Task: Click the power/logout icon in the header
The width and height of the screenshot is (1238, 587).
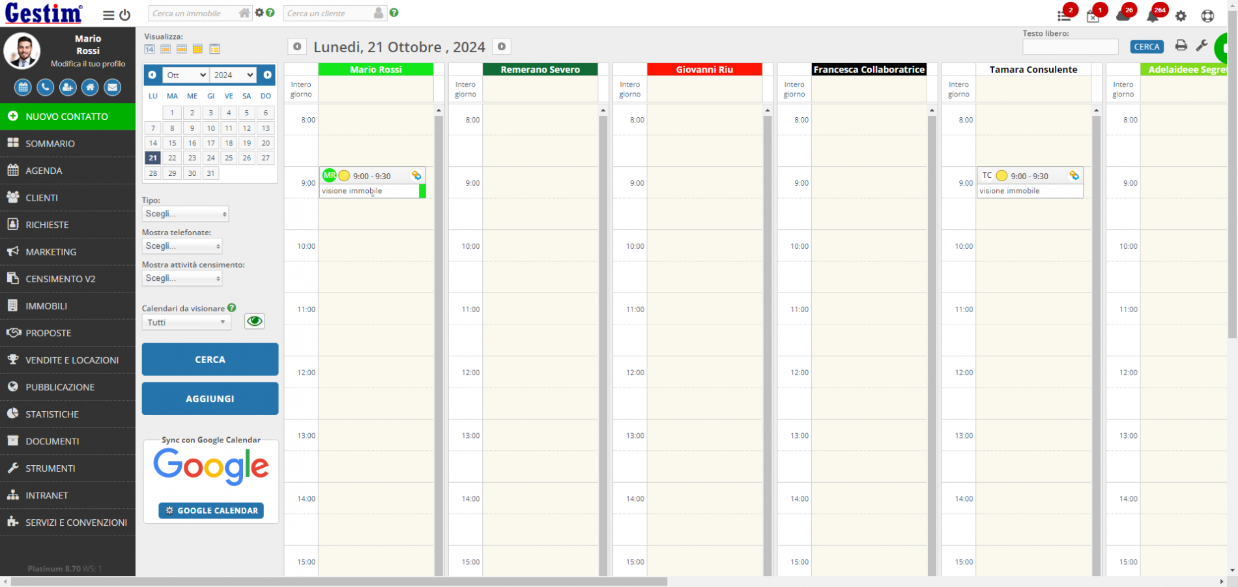Action: pyautogui.click(x=124, y=14)
